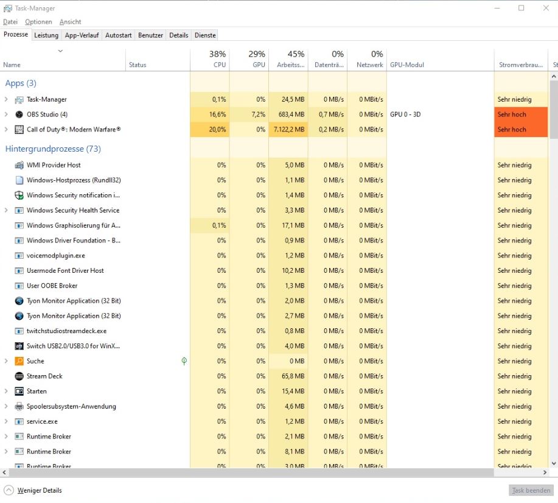The height and width of the screenshot is (503, 558).
Task: Expand the OBS Studio process group
Action: click(6, 114)
